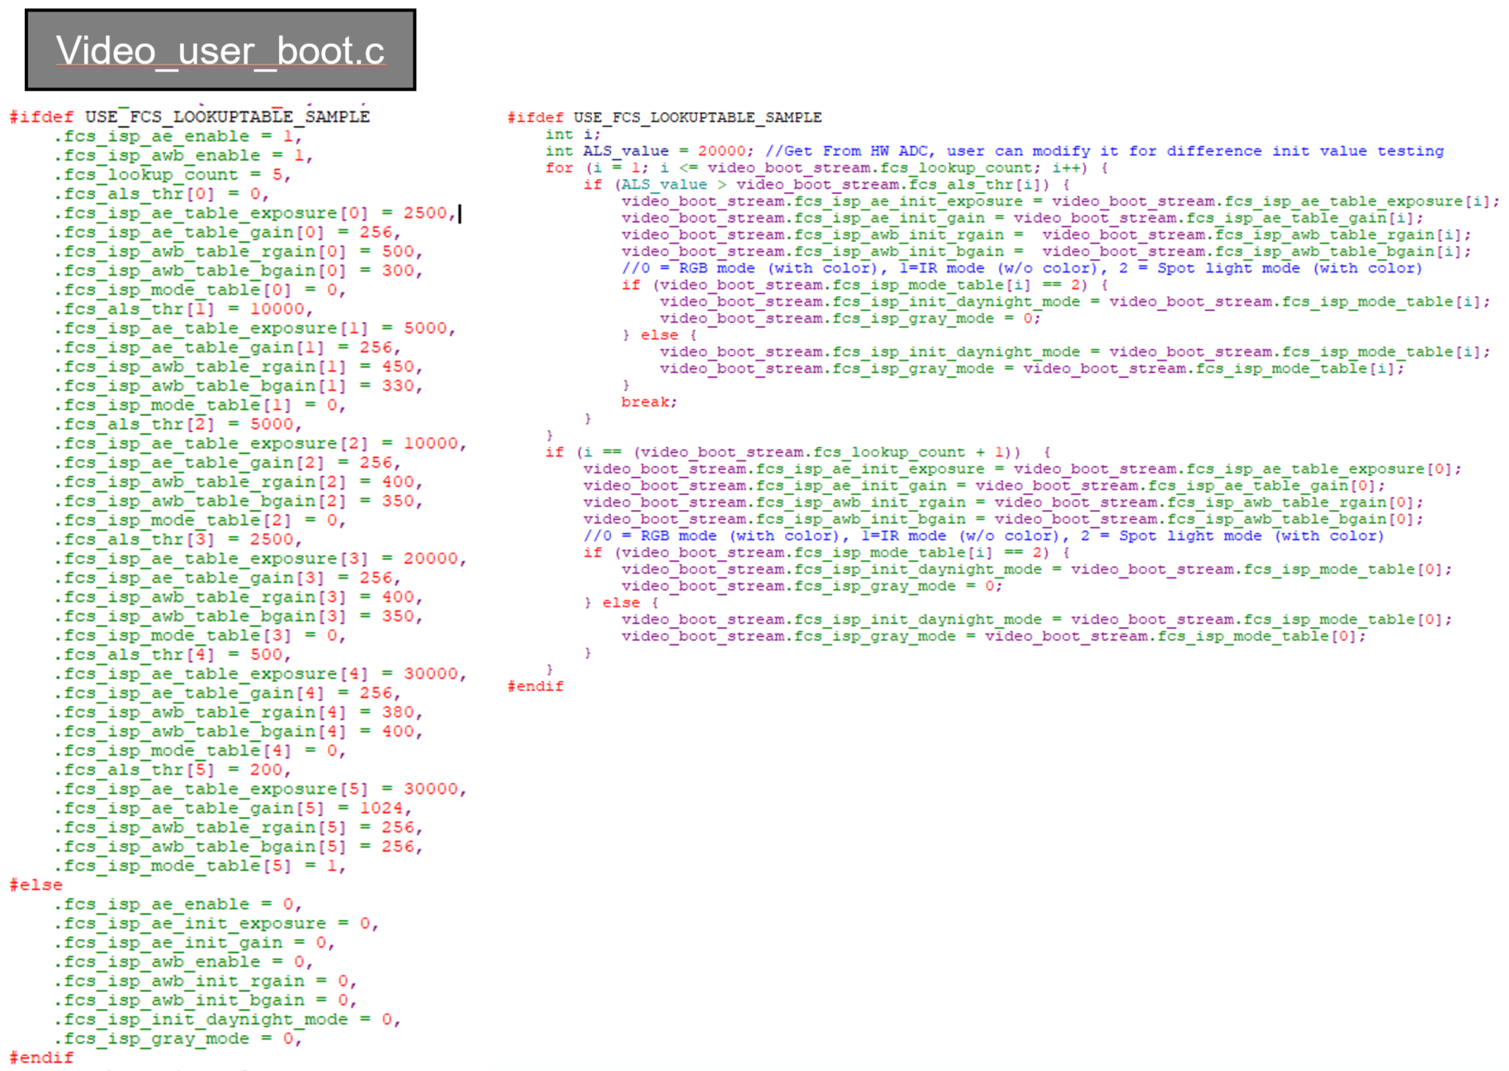Select the fcs_als_thr[1] = 10000 line

(182, 309)
